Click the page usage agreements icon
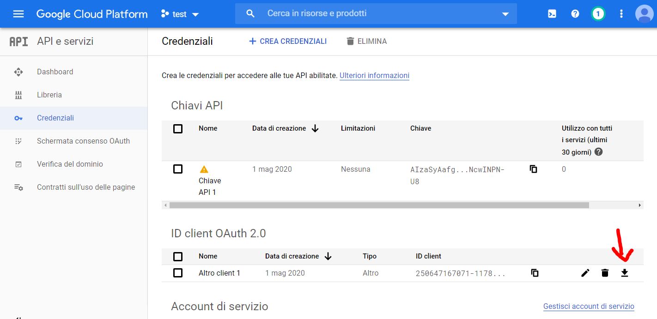The width and height of the screenshot is (657, 319). [18, 187]
